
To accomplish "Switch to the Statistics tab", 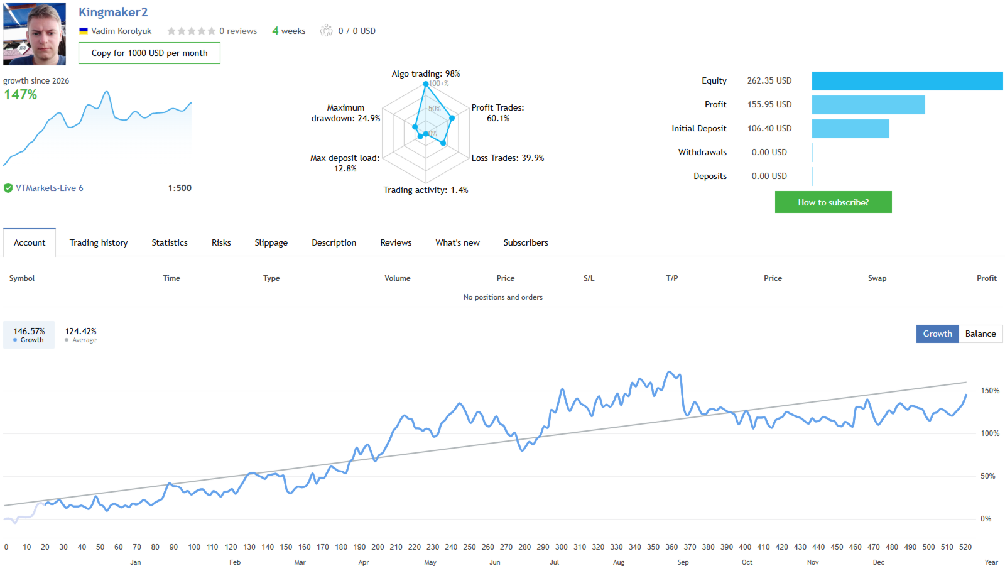I will [170, 242].
